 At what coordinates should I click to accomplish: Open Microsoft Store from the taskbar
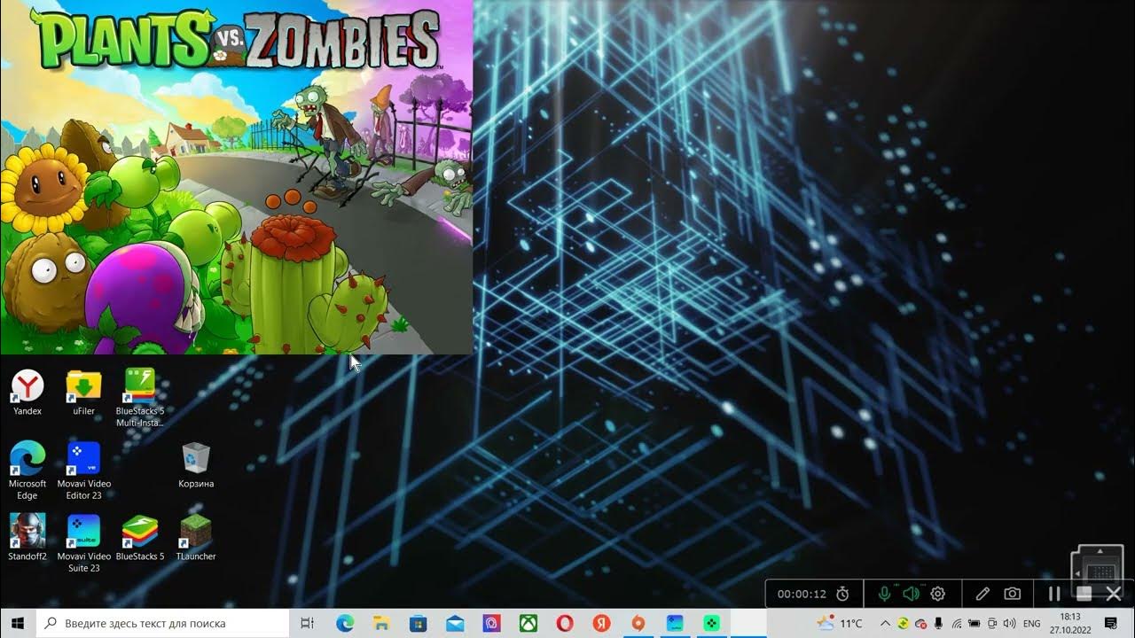click(418, 623)
